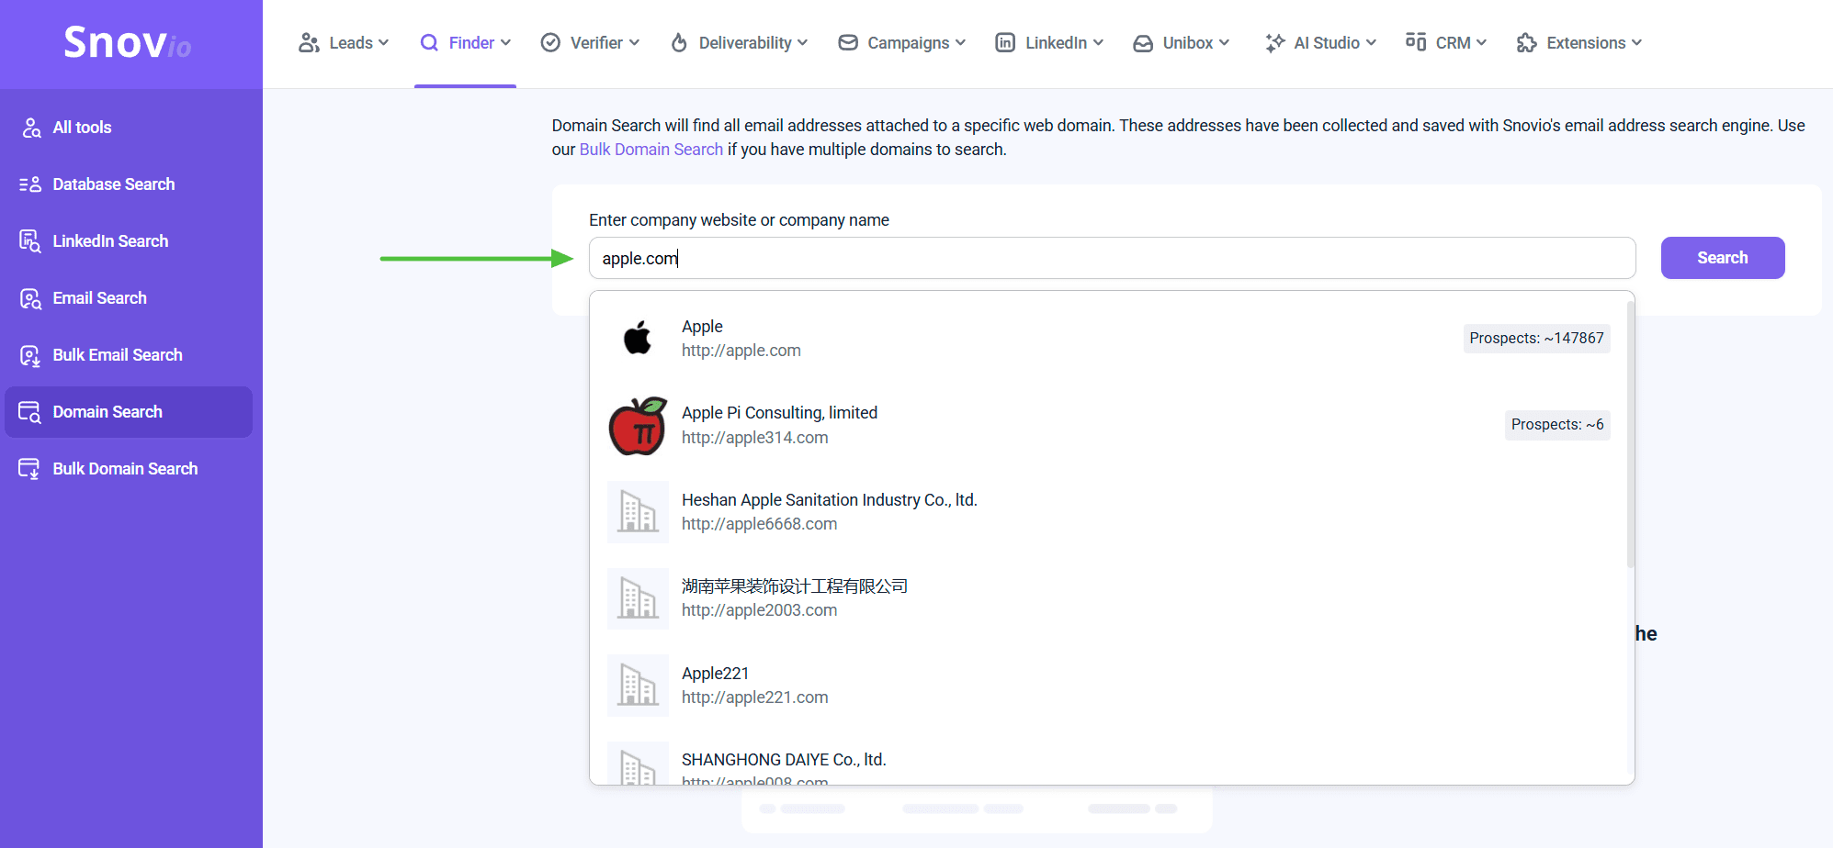The height and width of the screenshot is (848, 1833).
Task: Click the company website input field
Action: [x=1112, y=258]
